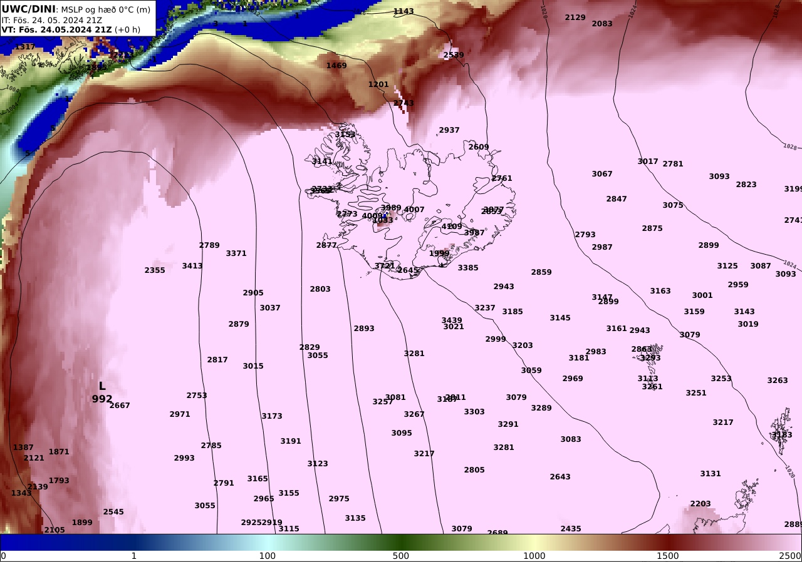Click the height value 2959
The height and width of the screenshot is (562, 802).
tap(738, 285)
